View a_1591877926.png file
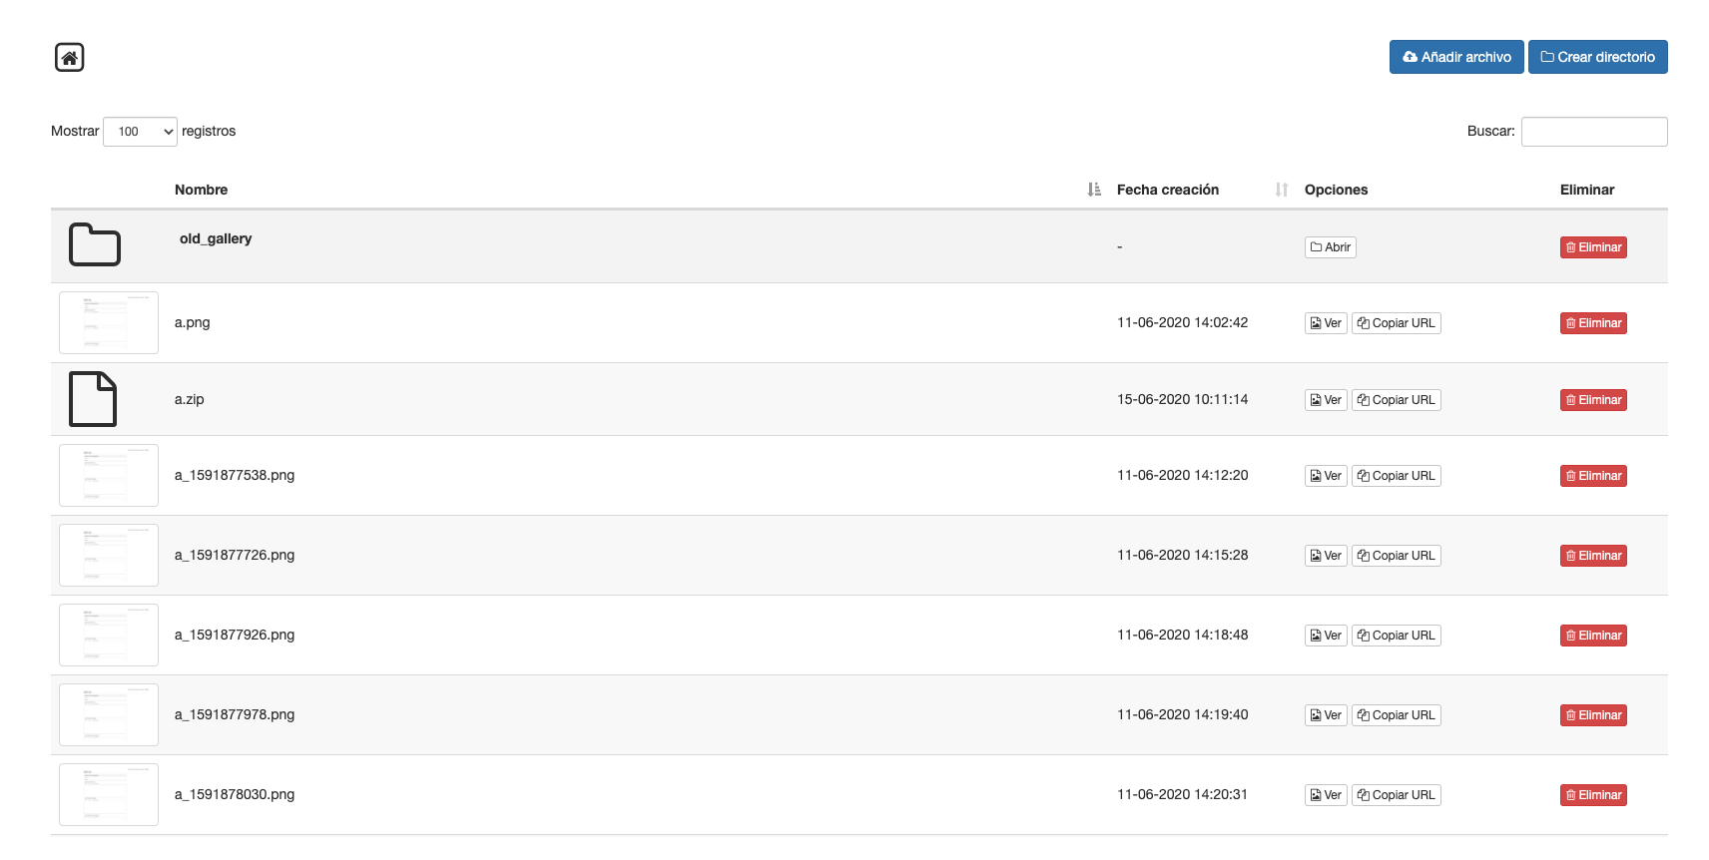This screenshot has width=1709, height=860. (1326, 636)
